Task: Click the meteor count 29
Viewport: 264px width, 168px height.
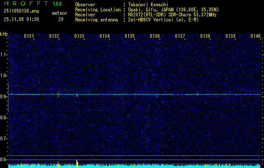Action: [x=61, y=19]
